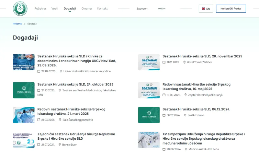Open the 28. novembar 2025 event thumbnail
The height and width of the screenshot is (162, 259).
(x=149, y=62)
